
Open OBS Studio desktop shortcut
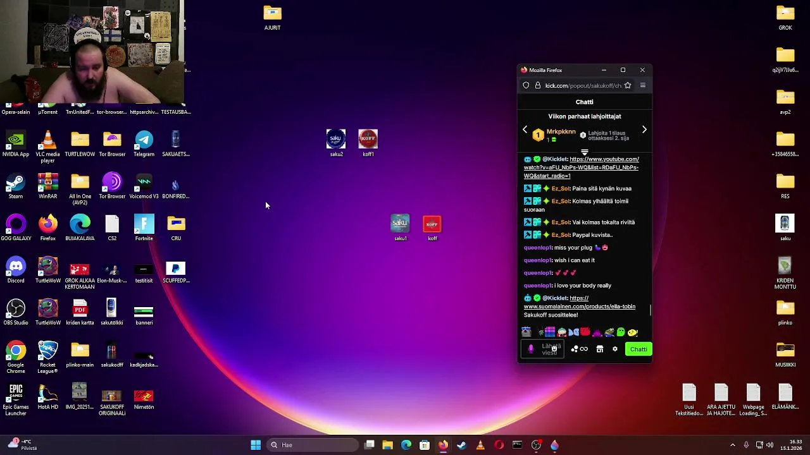click(16, 312)
